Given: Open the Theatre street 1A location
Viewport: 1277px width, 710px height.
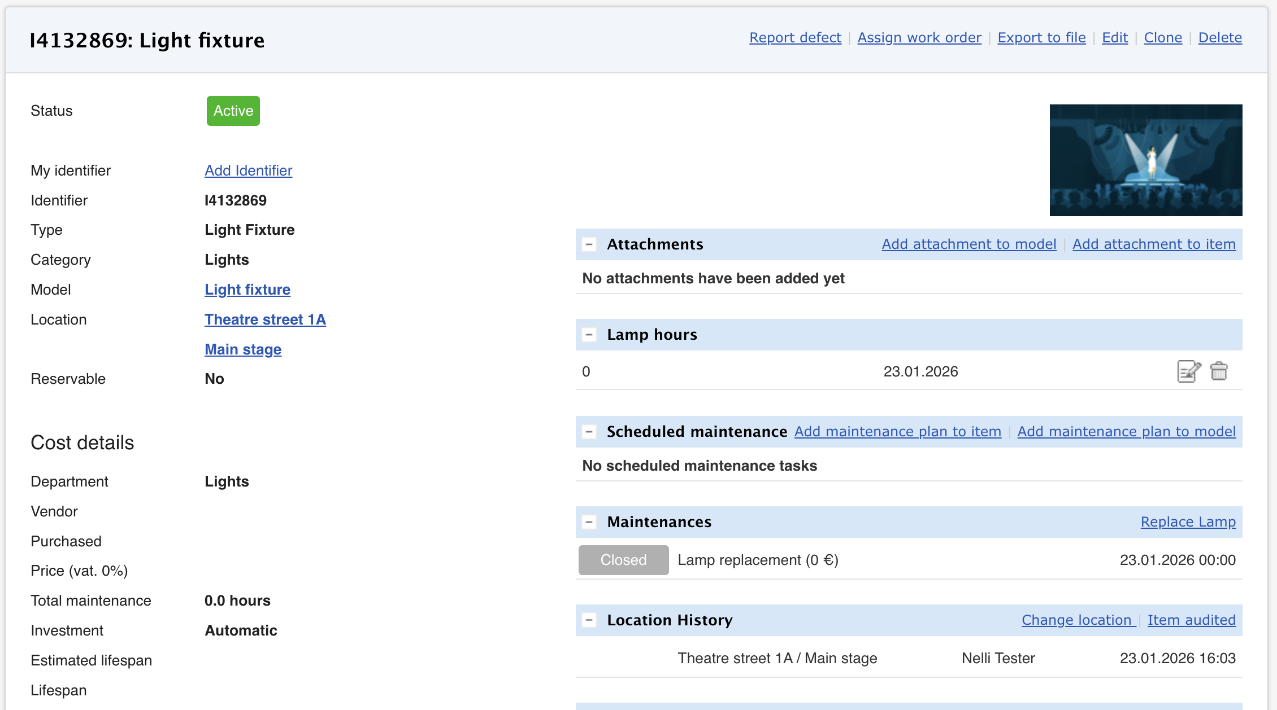Looking at the screenshot, I should 265,319.
